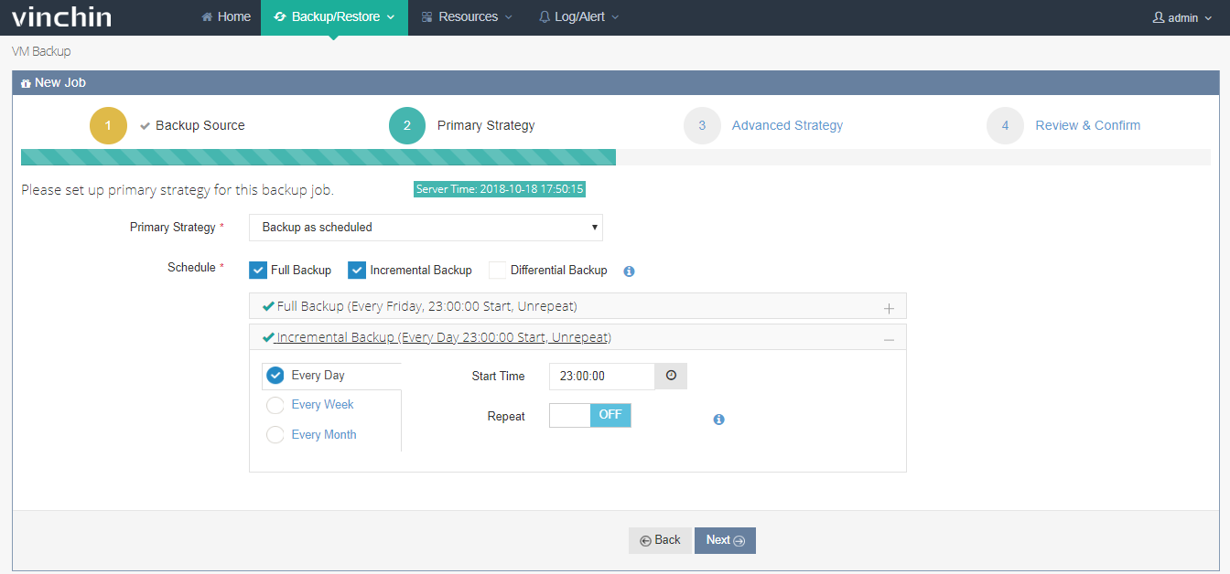Click the Log/Alert bell icon
This screenshot has width=1230, height=574.
544,16
